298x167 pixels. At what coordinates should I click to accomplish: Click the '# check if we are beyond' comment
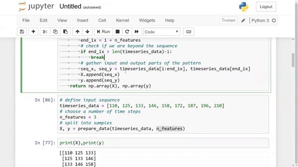129,46
